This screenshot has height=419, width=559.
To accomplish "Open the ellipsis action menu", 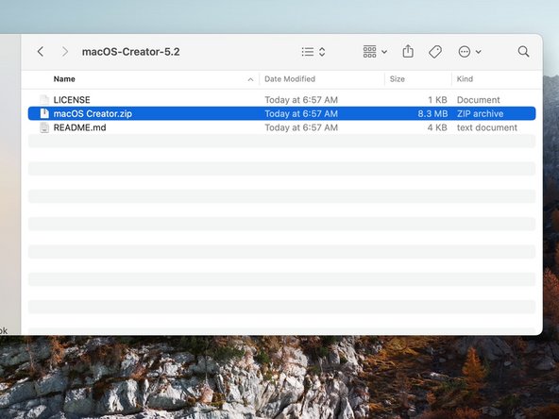I will pos(469,52).
